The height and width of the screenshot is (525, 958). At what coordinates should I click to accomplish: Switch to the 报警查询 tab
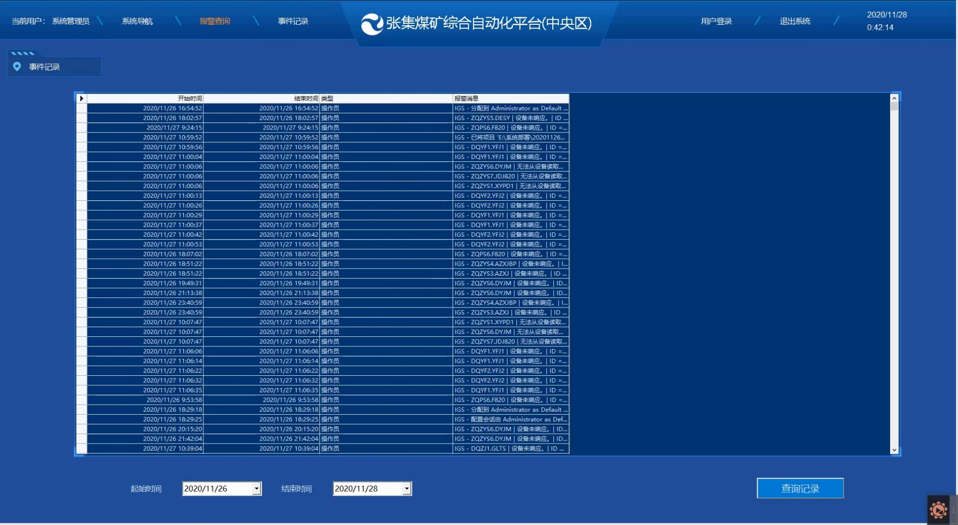point(215,21)
